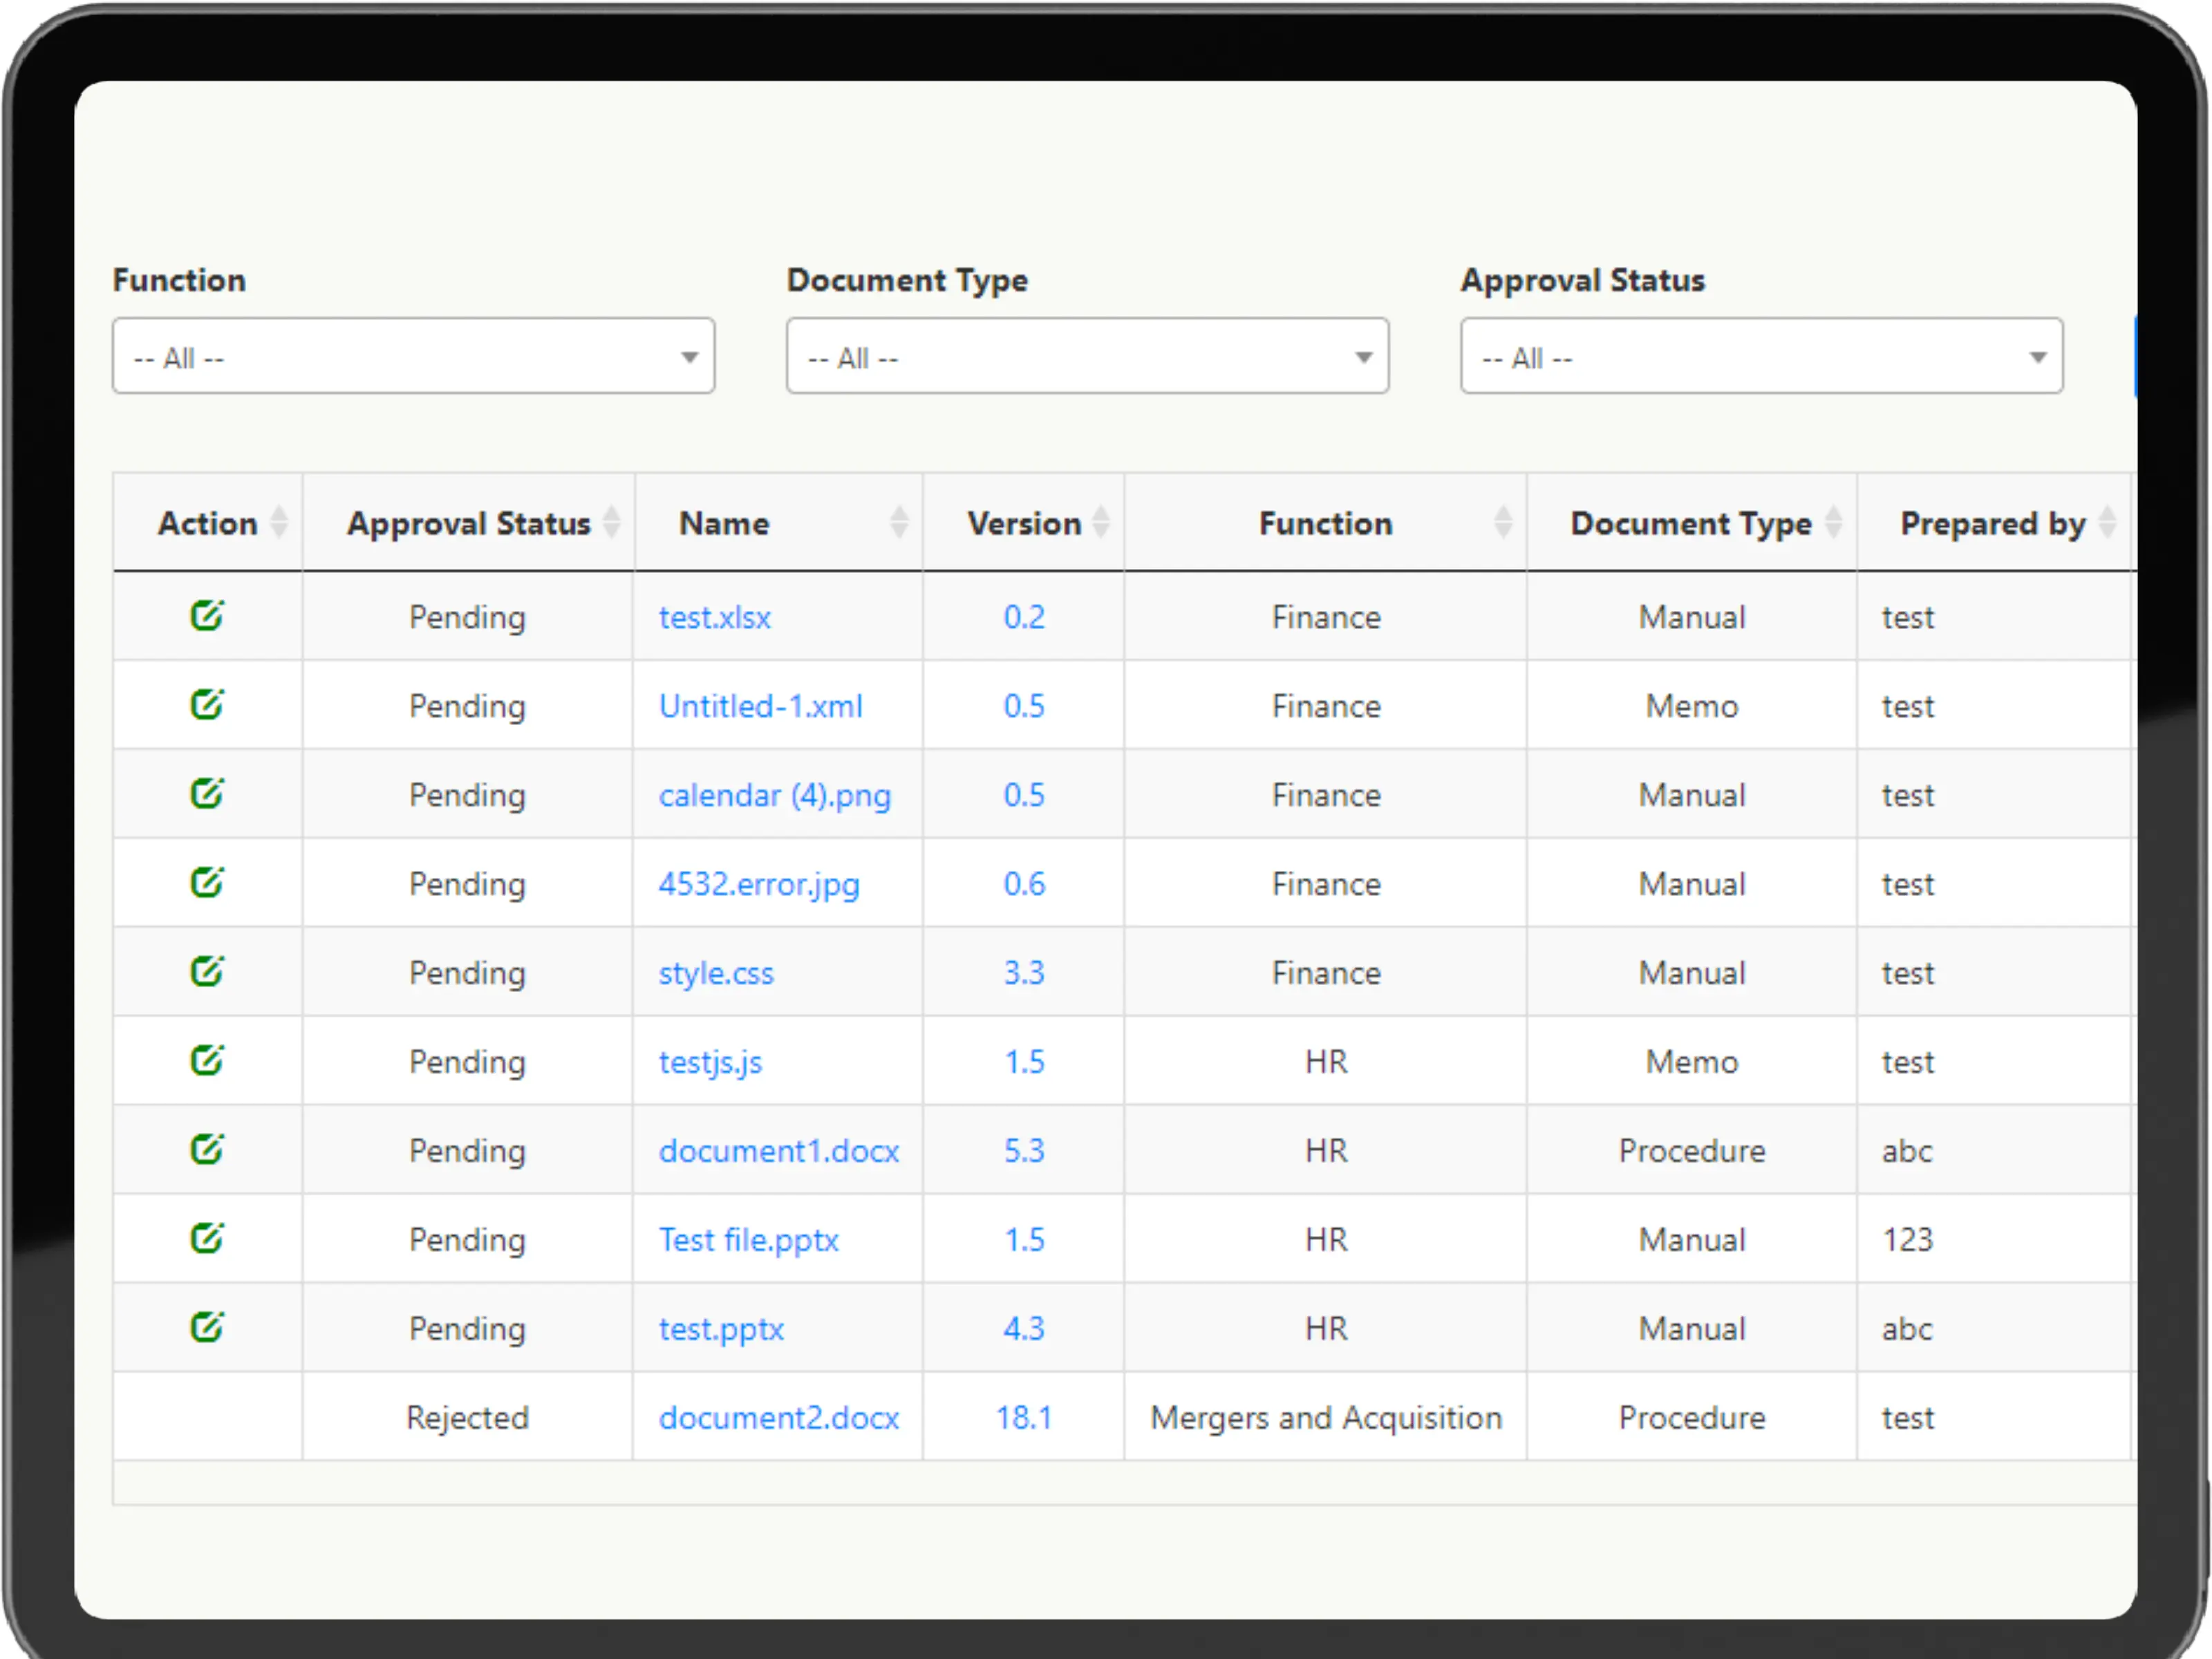Open edit action for test.pptx
This screenshot has height=1659, width=2212.
pos(207,1327)
